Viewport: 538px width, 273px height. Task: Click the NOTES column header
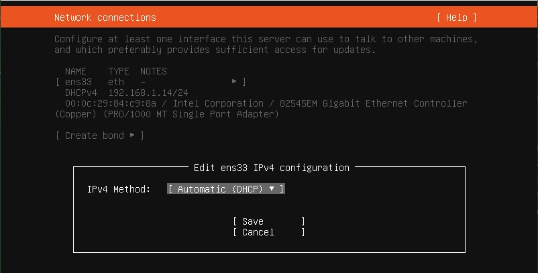coord(154,71)
